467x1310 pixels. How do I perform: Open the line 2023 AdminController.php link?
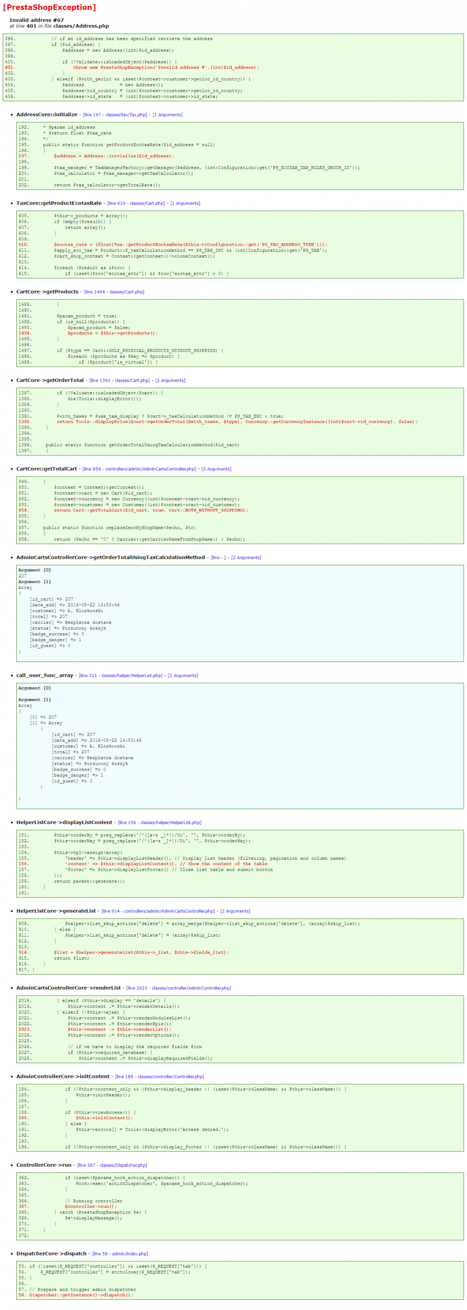[x=179, y=987]
